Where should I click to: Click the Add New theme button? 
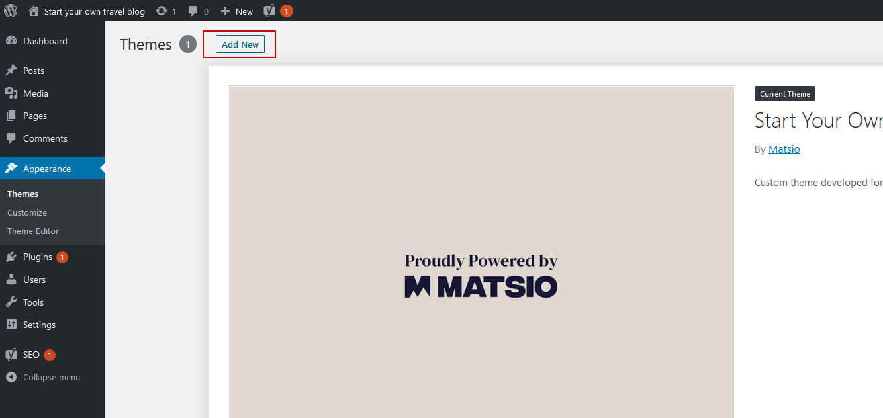click(240, 44)
